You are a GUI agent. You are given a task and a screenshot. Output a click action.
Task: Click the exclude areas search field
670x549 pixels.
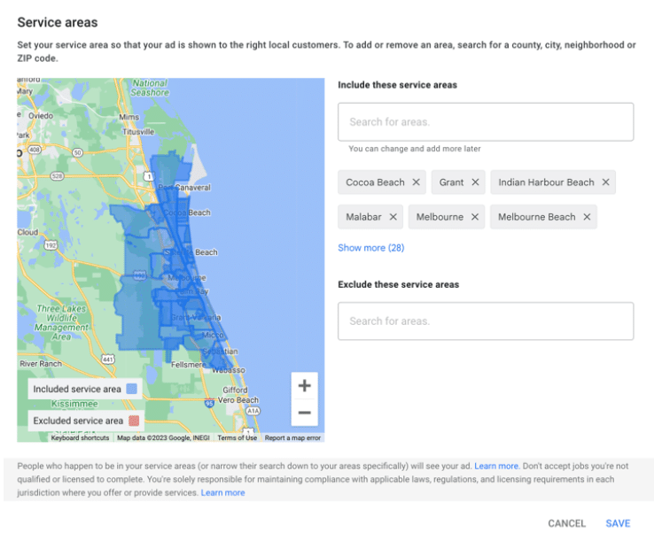point(486,321)
